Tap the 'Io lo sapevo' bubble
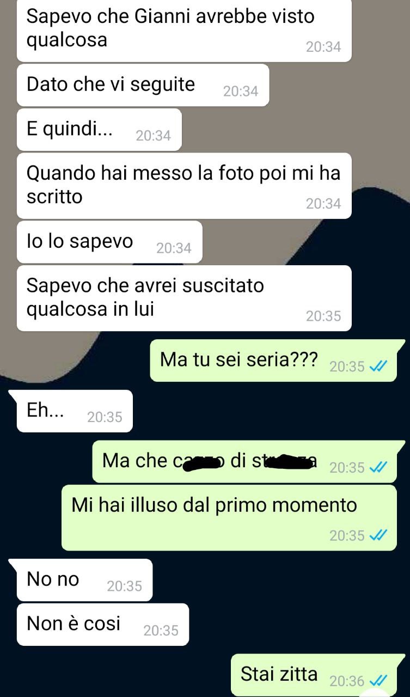This screenshot has width=410, height=697. pyautogui.click(x=109, y=242)
